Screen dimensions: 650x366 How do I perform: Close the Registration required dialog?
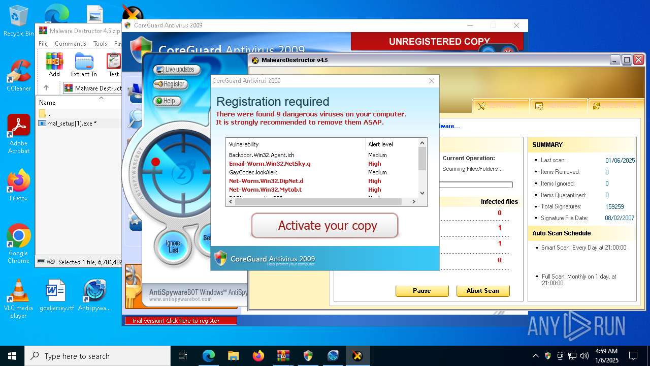click(x=432, y=81)
